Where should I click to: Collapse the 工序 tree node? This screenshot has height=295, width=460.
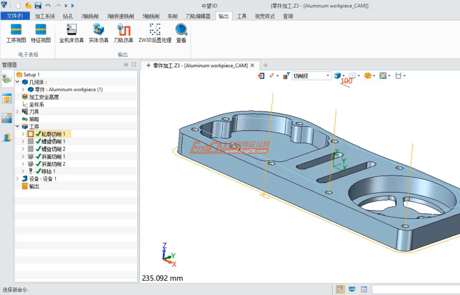(18, 126)
